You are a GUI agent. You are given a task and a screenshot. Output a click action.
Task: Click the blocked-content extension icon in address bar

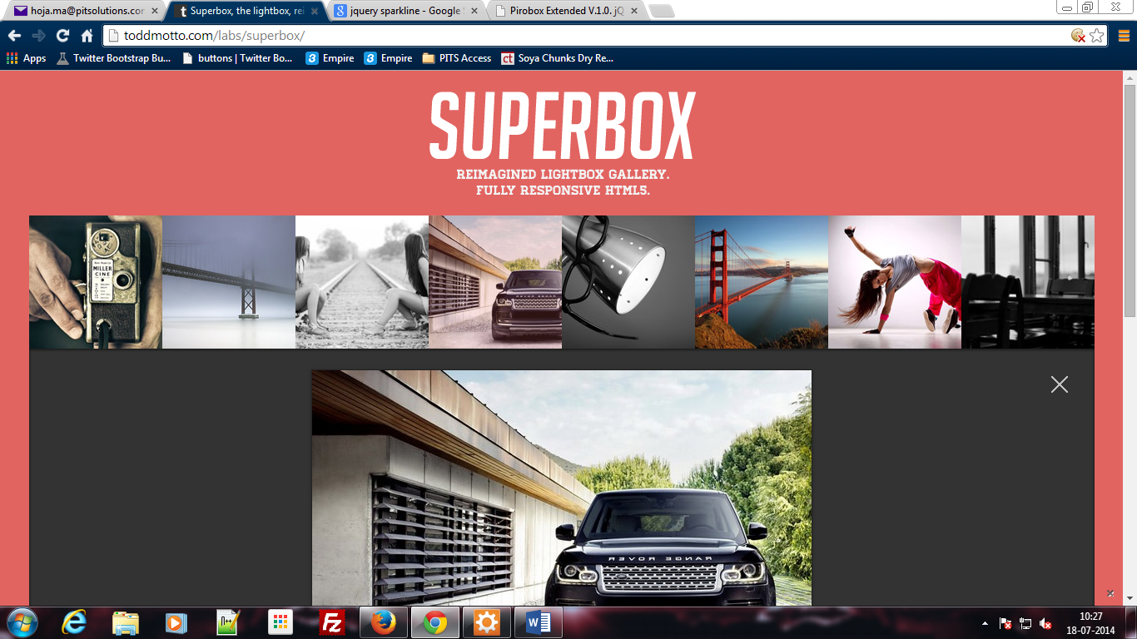point(1078,36)
